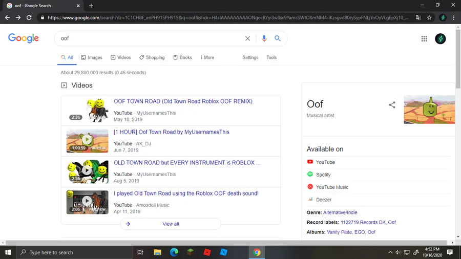Play the 1:00:59 video thumbnail

pos(87,141)
